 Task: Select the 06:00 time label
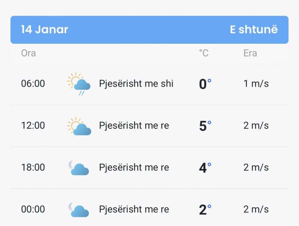(33, 84)
